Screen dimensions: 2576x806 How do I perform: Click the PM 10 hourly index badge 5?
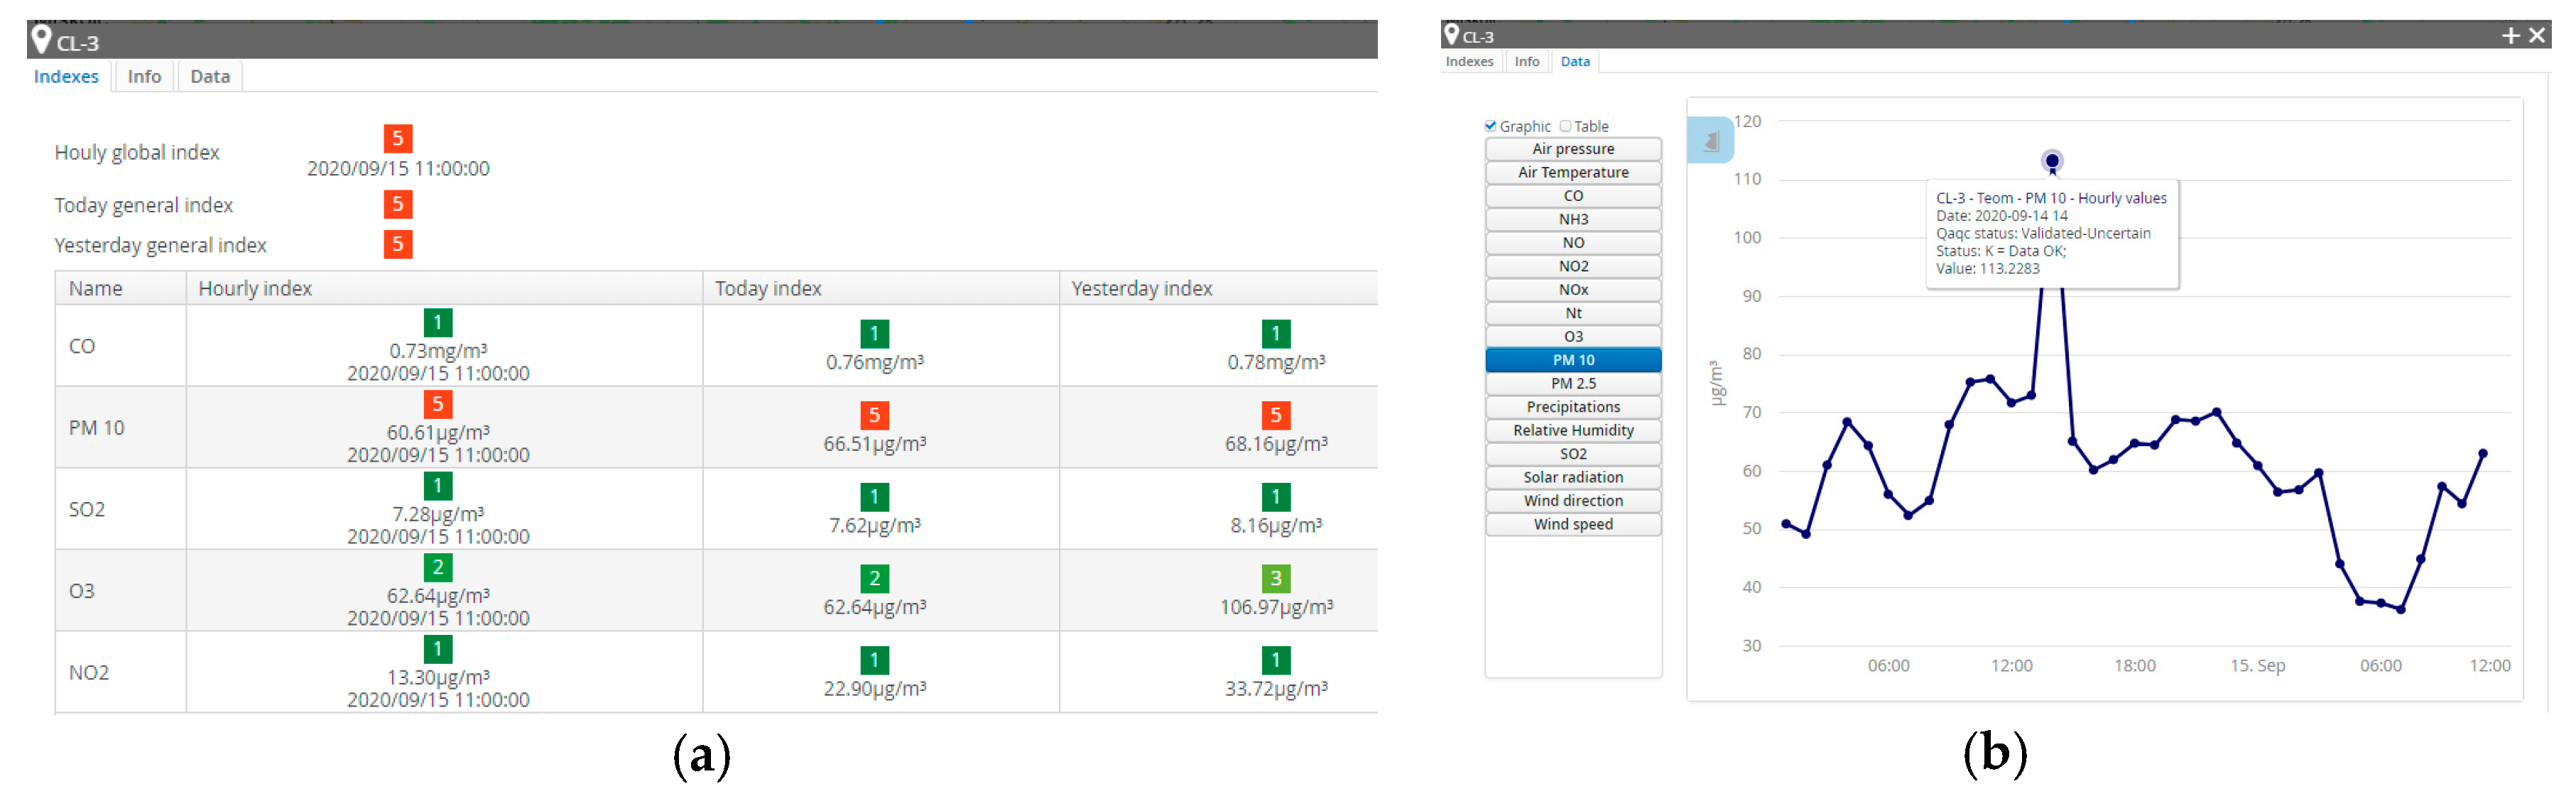click(437, 404)
